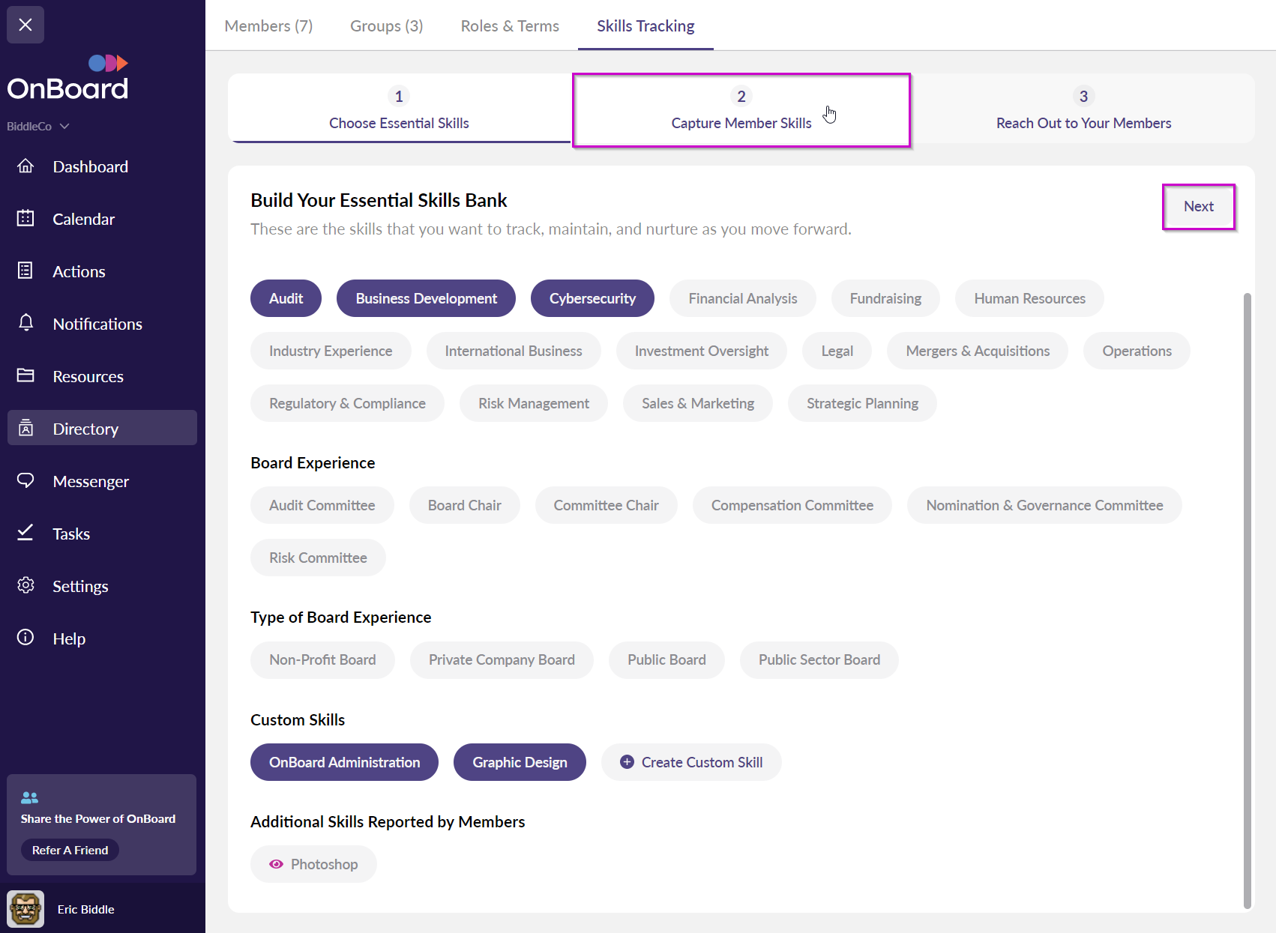Open the Tasks checkmark icon
Screen dimensions: 1276x933
click(25, 533)
